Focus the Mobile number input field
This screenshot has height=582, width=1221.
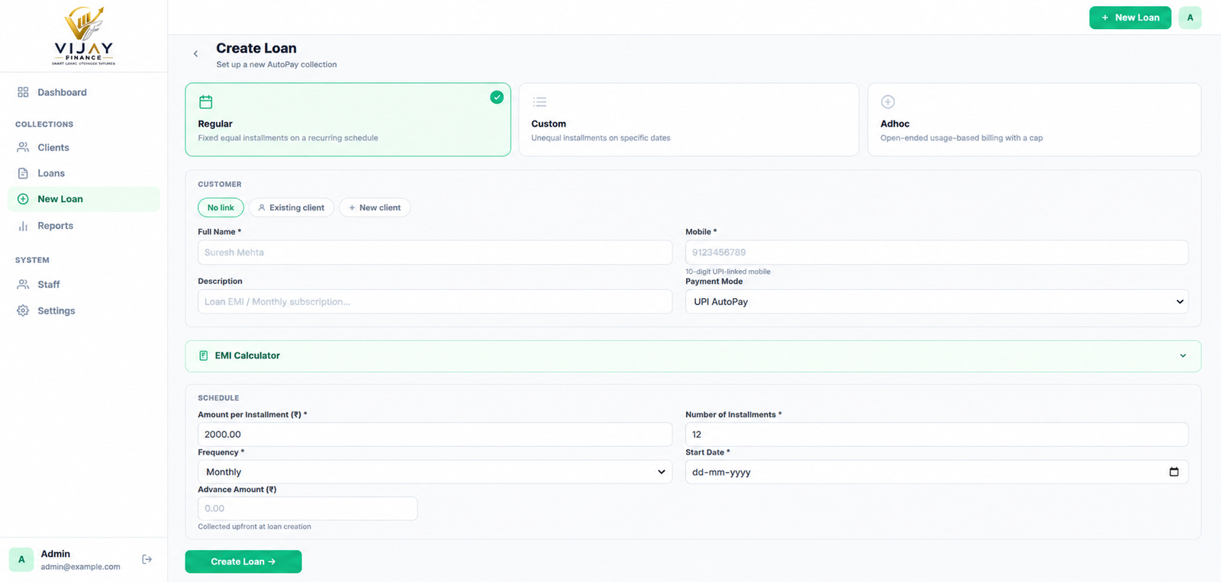(936, 252)
